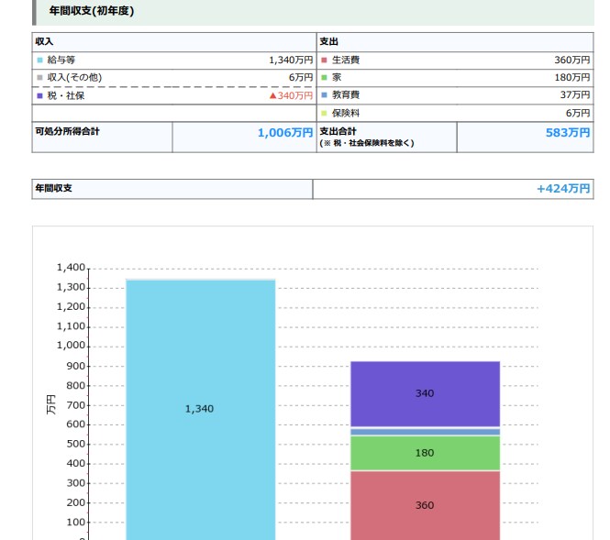Screen dimensions: 610x540
Task: Click the purple 税・社保 legend swatch
Action: pos(39,95)
